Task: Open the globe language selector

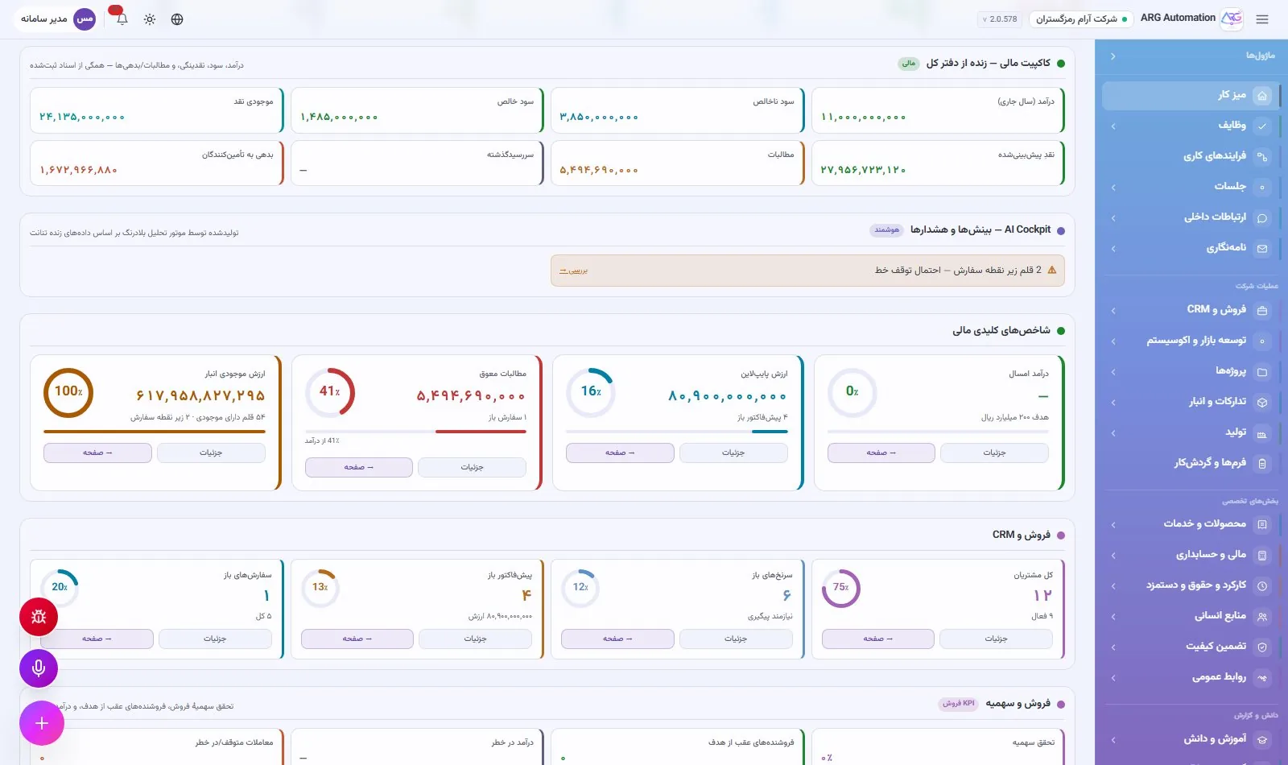Action: point(177,19)
